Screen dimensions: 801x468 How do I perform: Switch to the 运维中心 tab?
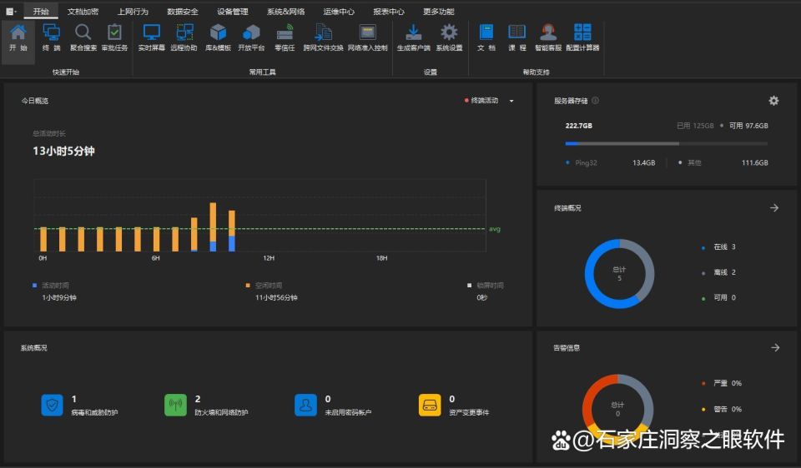pyautogui.click(x=339, y=11)
